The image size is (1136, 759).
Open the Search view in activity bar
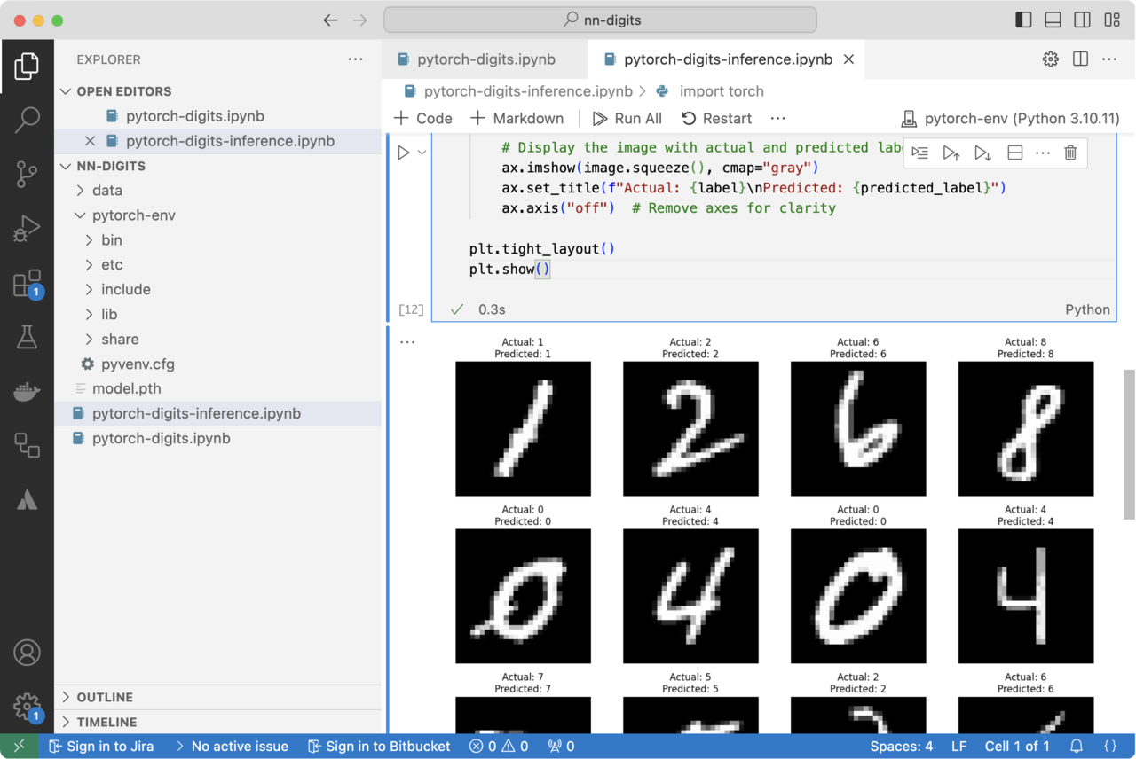pyautogui.click(x=27, y=119)
